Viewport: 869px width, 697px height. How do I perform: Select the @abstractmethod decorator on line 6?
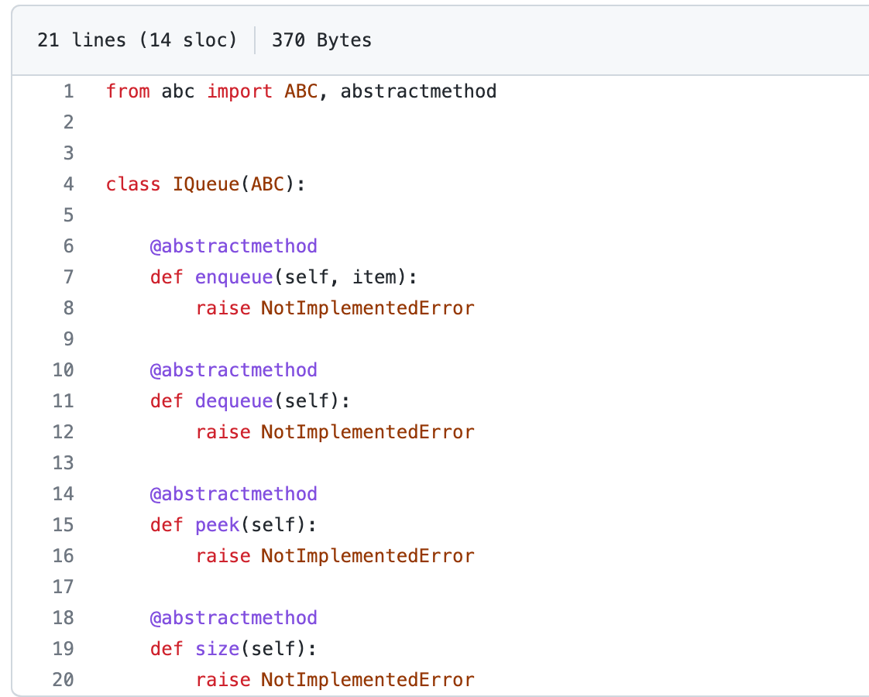(233, 246)
